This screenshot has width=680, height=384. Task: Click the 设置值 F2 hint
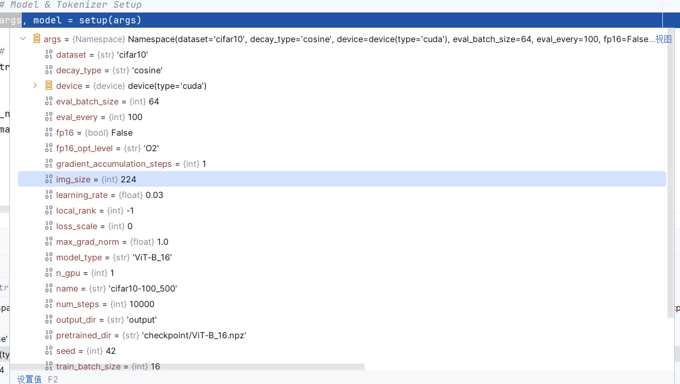37,379
